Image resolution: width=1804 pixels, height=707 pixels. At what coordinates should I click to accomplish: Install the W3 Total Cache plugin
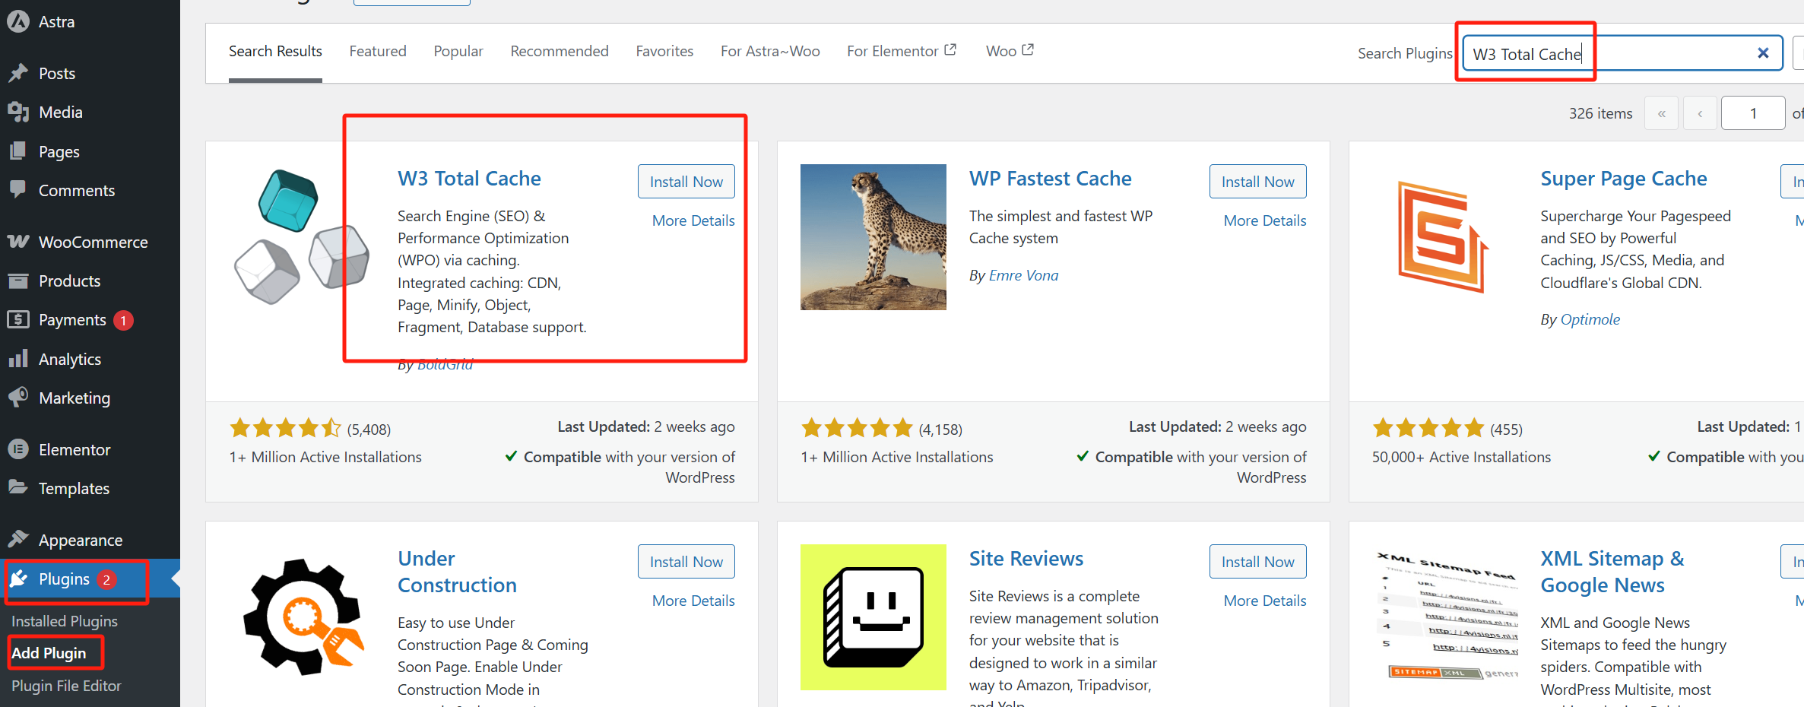tap(686, 182)
